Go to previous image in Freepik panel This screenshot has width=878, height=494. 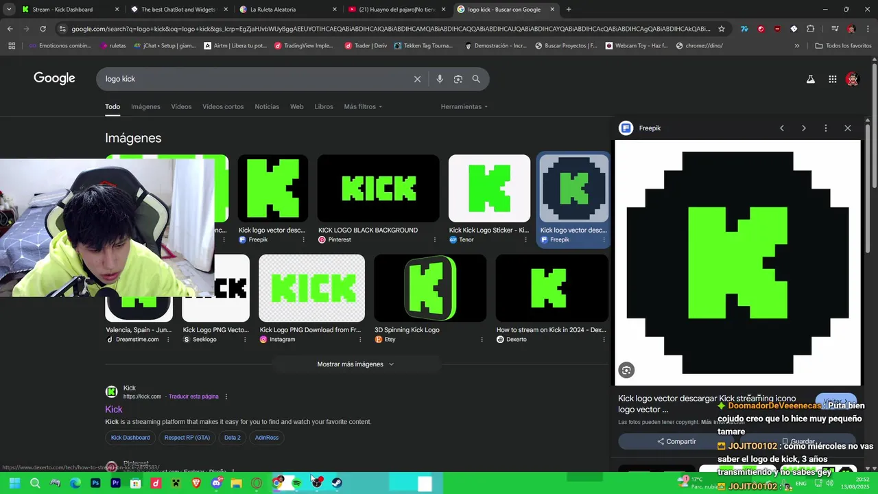(x=782, y=128)
